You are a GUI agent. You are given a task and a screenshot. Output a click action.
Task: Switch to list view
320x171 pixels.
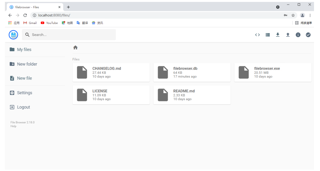pos(267,35)
